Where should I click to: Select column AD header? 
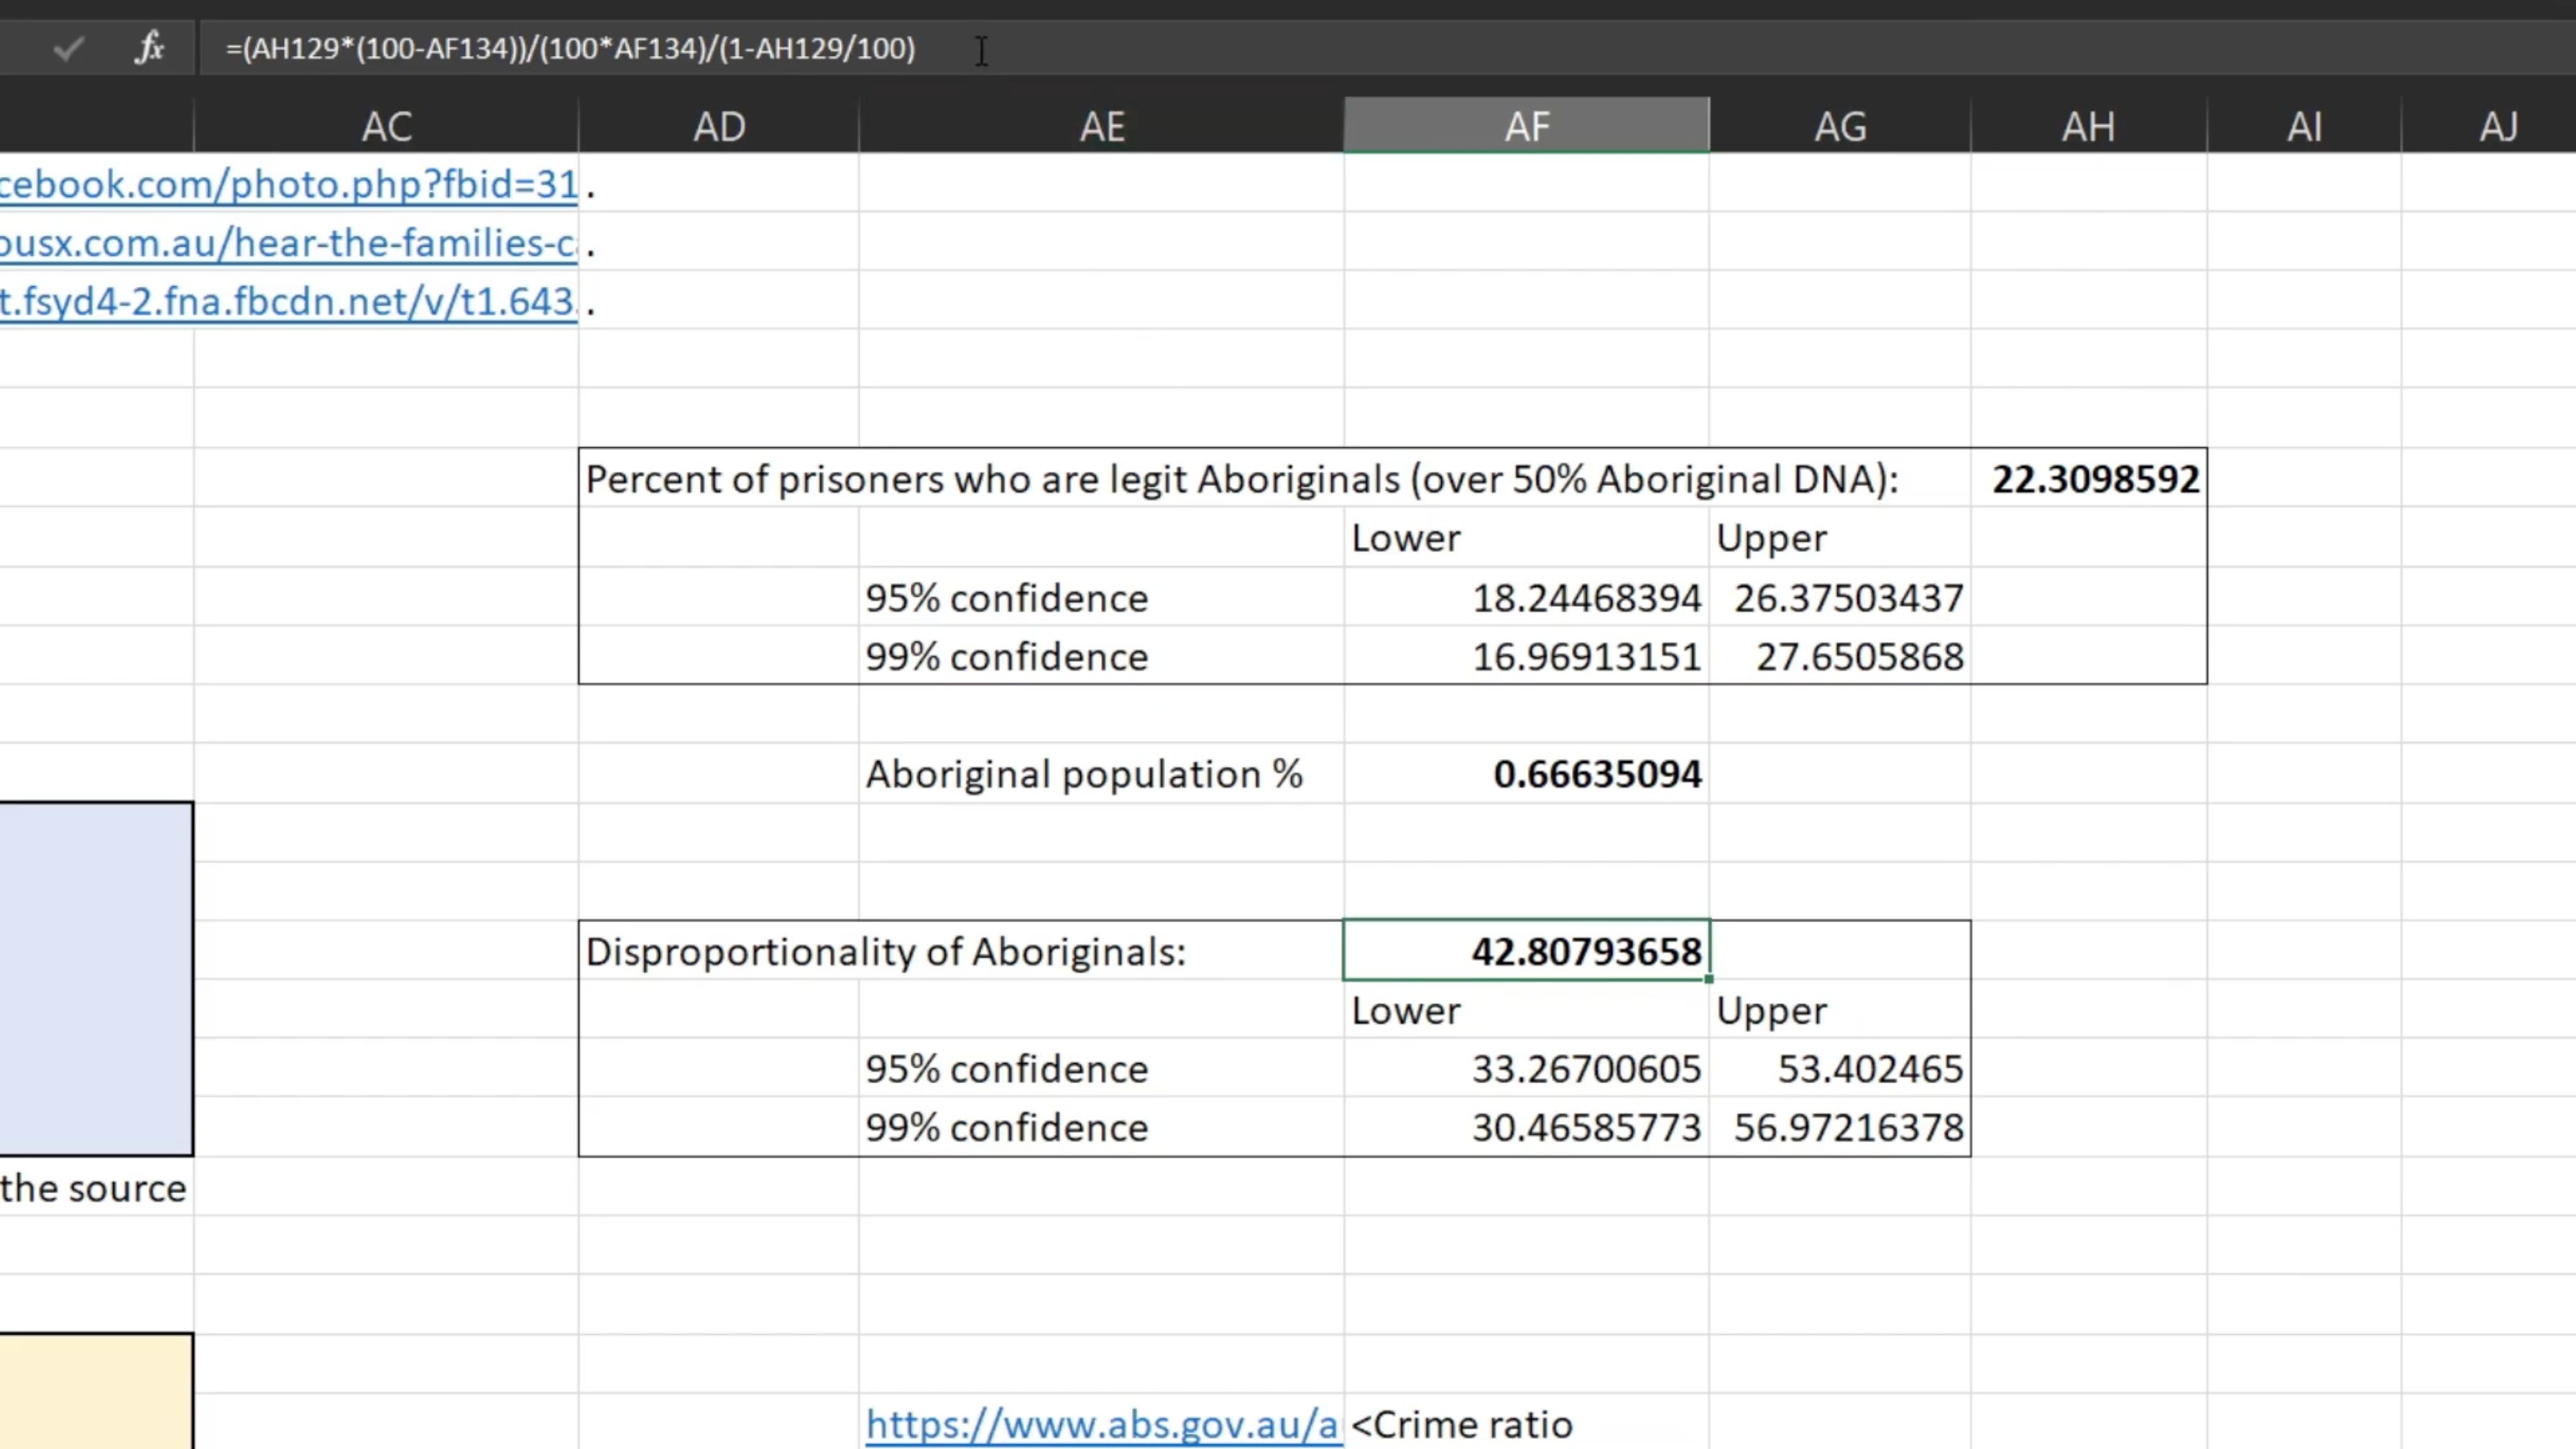[x=719, y=126]
